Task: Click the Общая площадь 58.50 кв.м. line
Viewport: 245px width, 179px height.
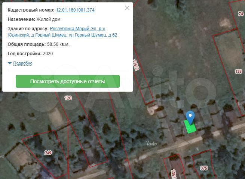Action: pos(39,44)
